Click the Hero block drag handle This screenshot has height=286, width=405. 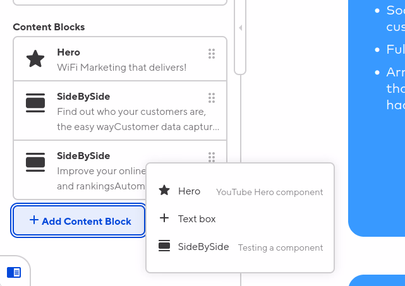coord(212,52)
